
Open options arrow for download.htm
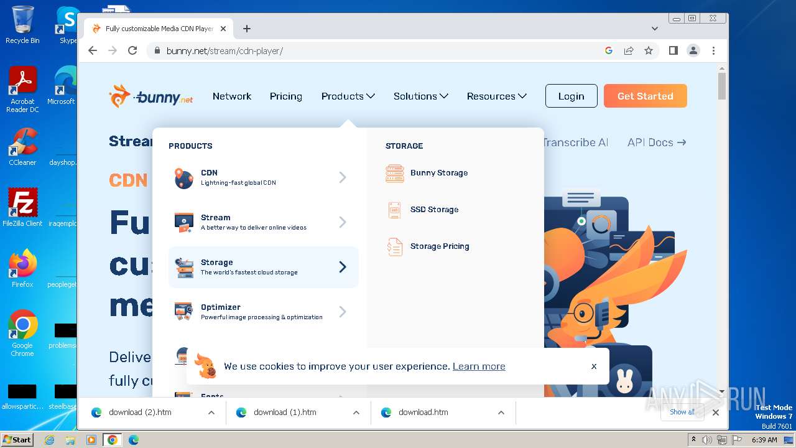pos(501,413)
